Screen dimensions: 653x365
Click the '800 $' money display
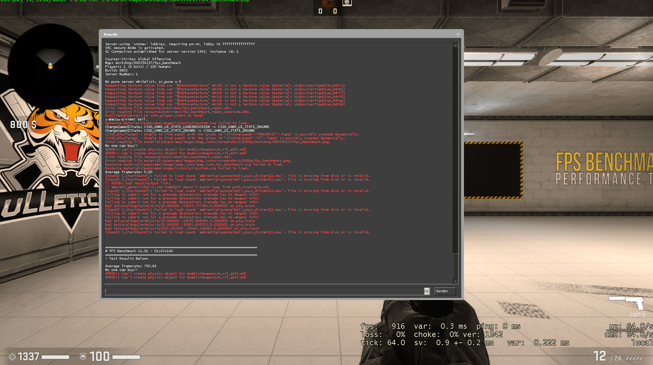[23, 125]
